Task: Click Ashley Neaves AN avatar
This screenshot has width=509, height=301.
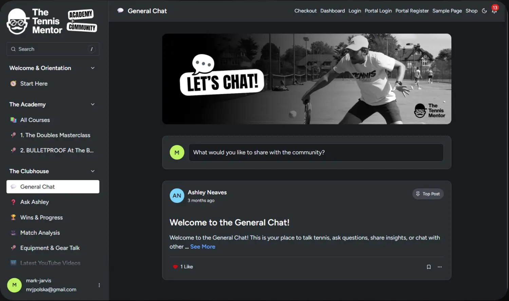Action: (x=177, y=195)
